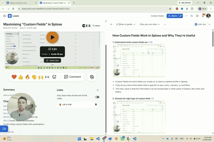Open more options beside Share button
The width and height of the screenshot is (214, 142).
[186, 16]
